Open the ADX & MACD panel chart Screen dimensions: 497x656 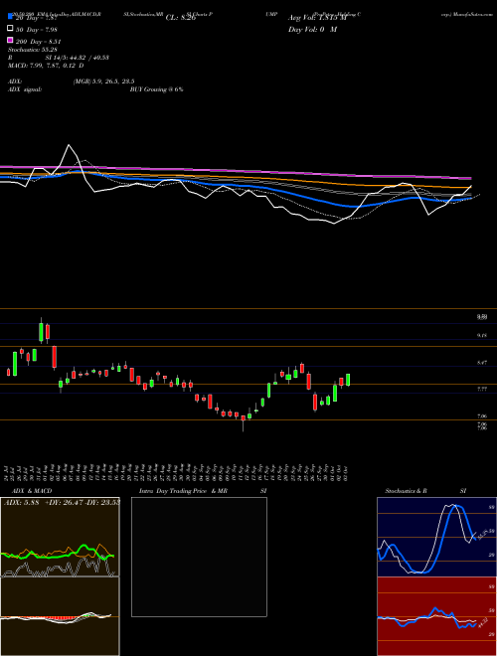[x=60, y=576]
